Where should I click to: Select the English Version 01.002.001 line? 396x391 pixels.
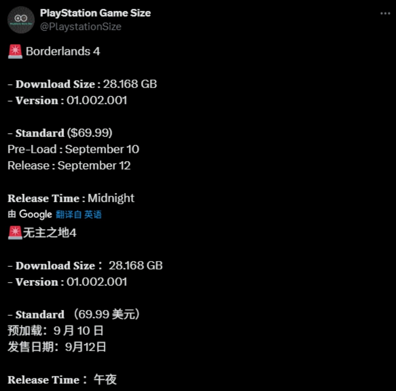[67, 100]
